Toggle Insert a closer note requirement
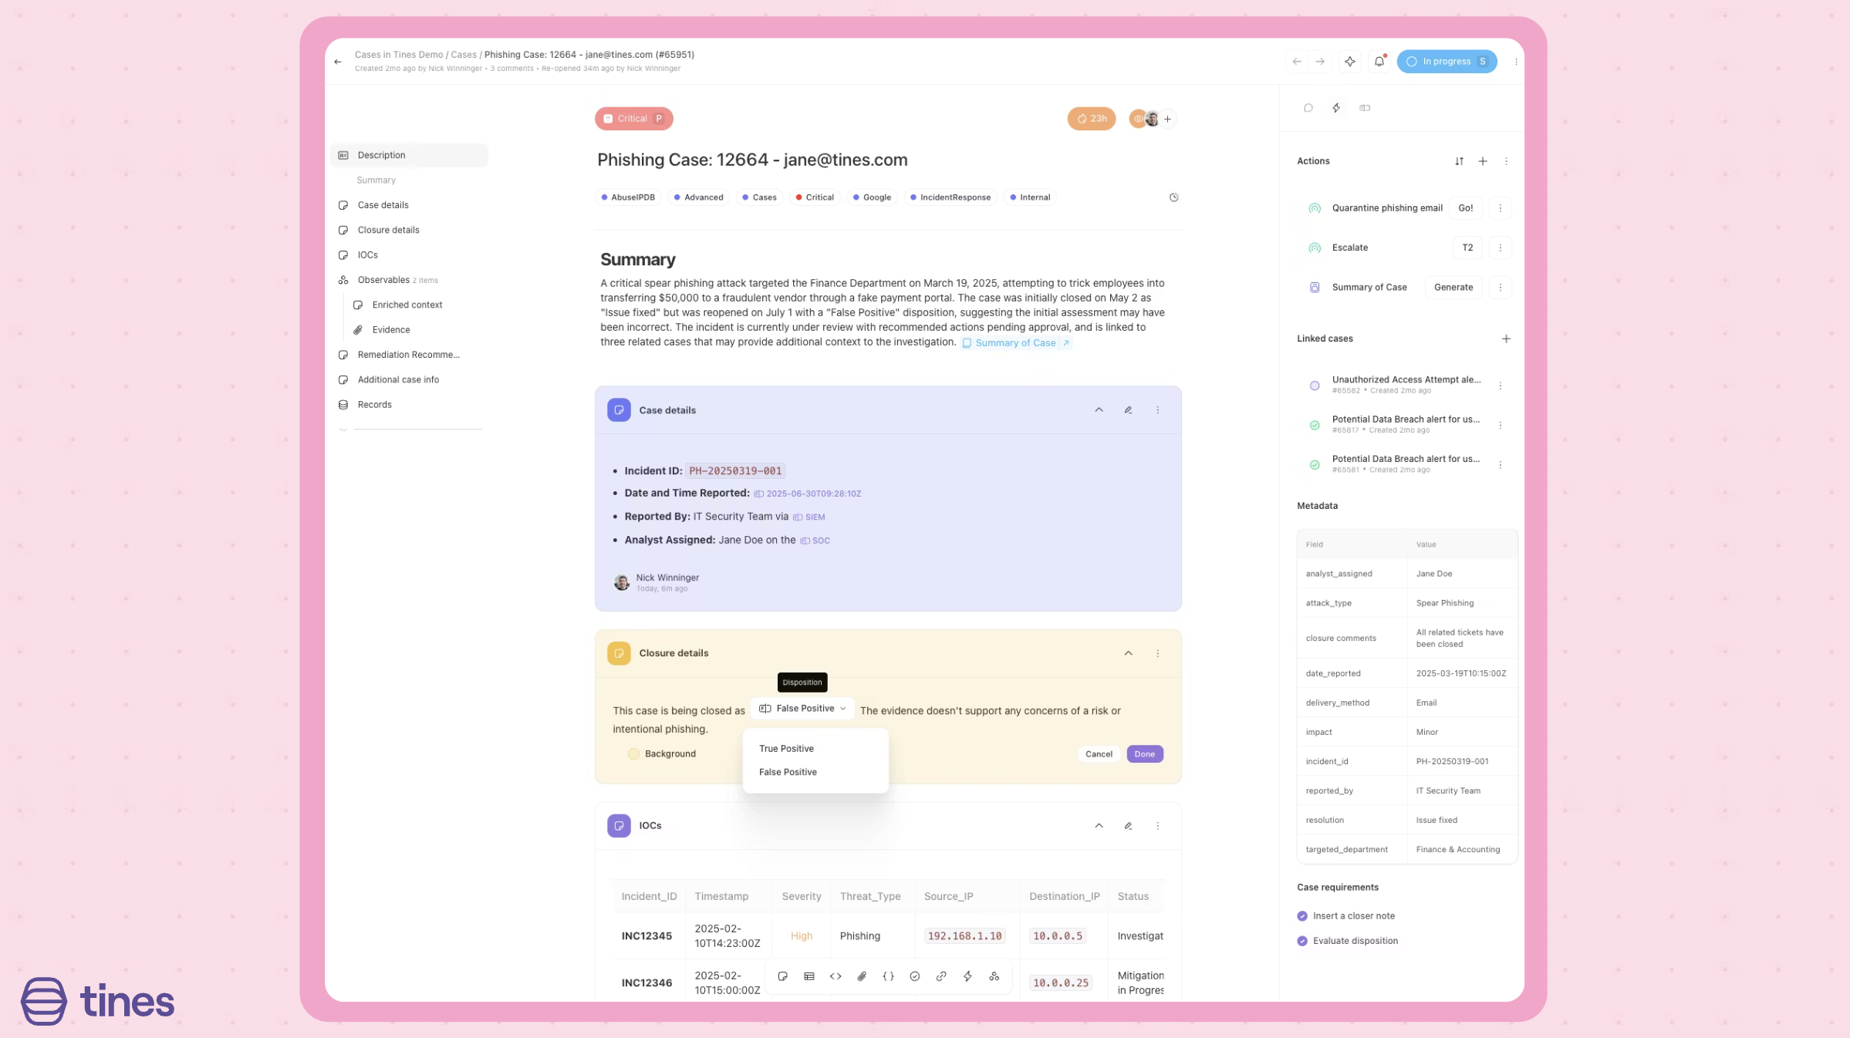 (1302, 916)
